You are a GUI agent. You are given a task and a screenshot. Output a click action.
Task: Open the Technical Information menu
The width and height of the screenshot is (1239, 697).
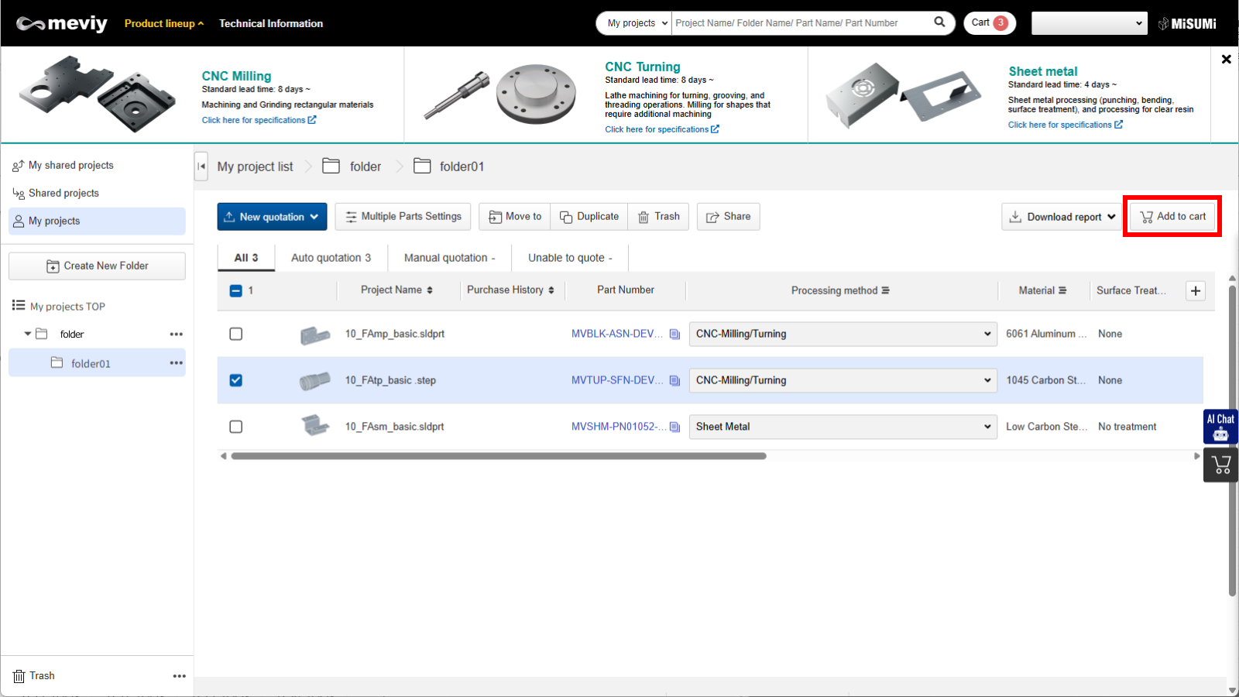(x=271, y=23)
